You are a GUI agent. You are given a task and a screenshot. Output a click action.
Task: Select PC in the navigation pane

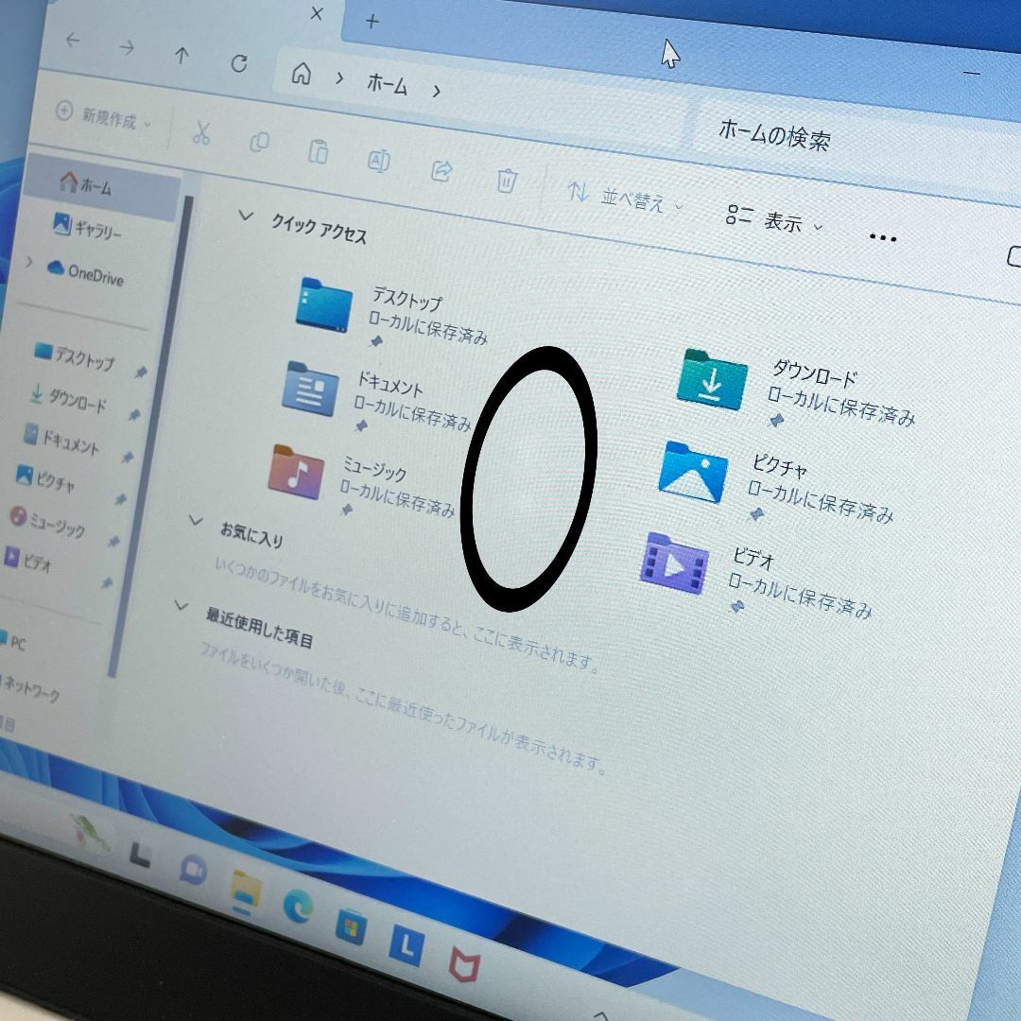pyautogui.click(x=13, y=641)
